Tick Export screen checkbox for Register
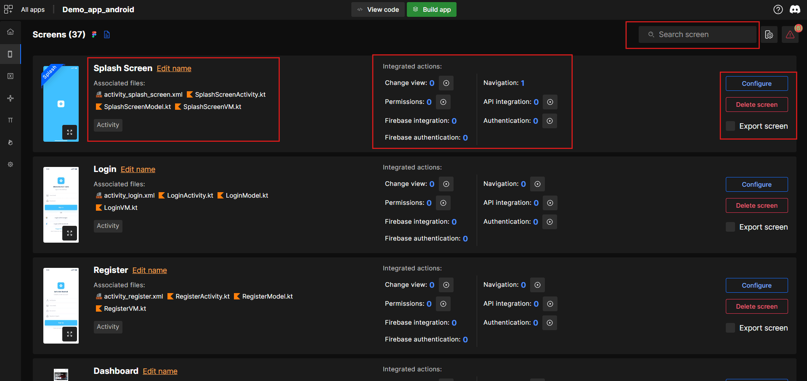Image resolution: width=807 pixels, height=381 pixels. point(730,328)
